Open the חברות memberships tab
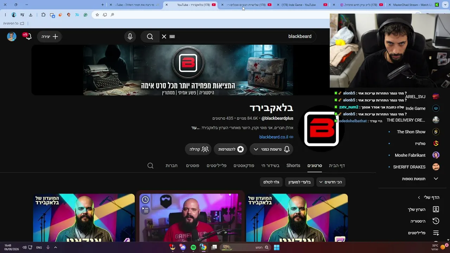This screenshot has height=253, width=450. tap(172, 166)
